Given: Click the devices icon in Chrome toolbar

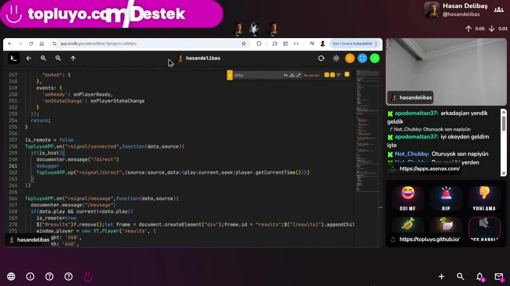Looking at the screenshot, I should 275,44.
